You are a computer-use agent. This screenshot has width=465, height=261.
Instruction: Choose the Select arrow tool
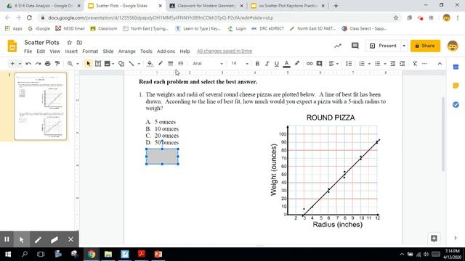click(x=89, y=64)
